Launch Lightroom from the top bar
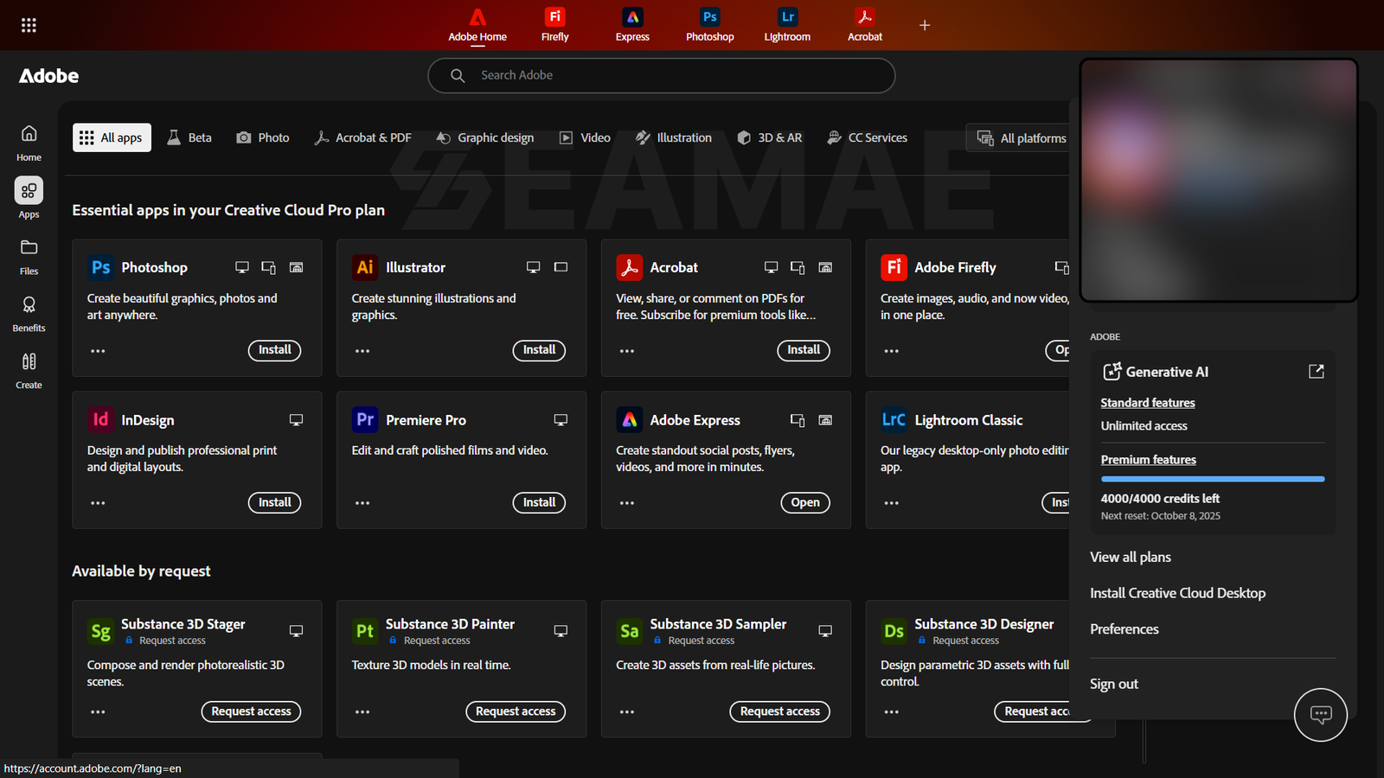Viewport: 1384px width, 778px height. click(787, 25)
